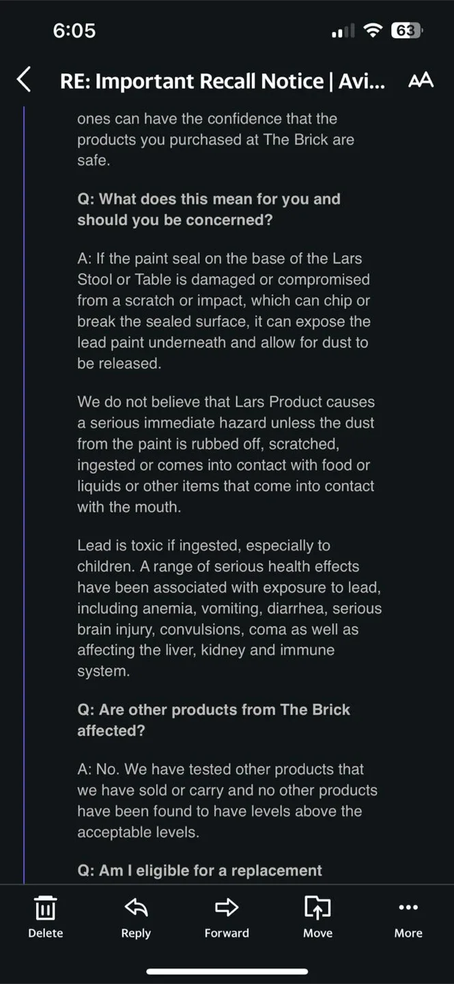Tap 'Are other products from The Brick affected?'
The height and width of the screenshot is (984, 454).
[x=213, y=720]
